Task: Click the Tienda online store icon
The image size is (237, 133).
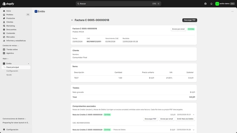Action: [4, 49]
